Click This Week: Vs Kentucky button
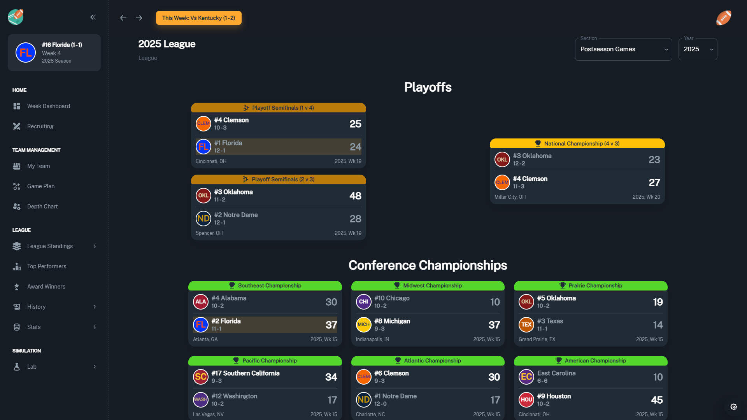Screen dimensions: 747x420 pyautogui.click(x=198, y=18)
